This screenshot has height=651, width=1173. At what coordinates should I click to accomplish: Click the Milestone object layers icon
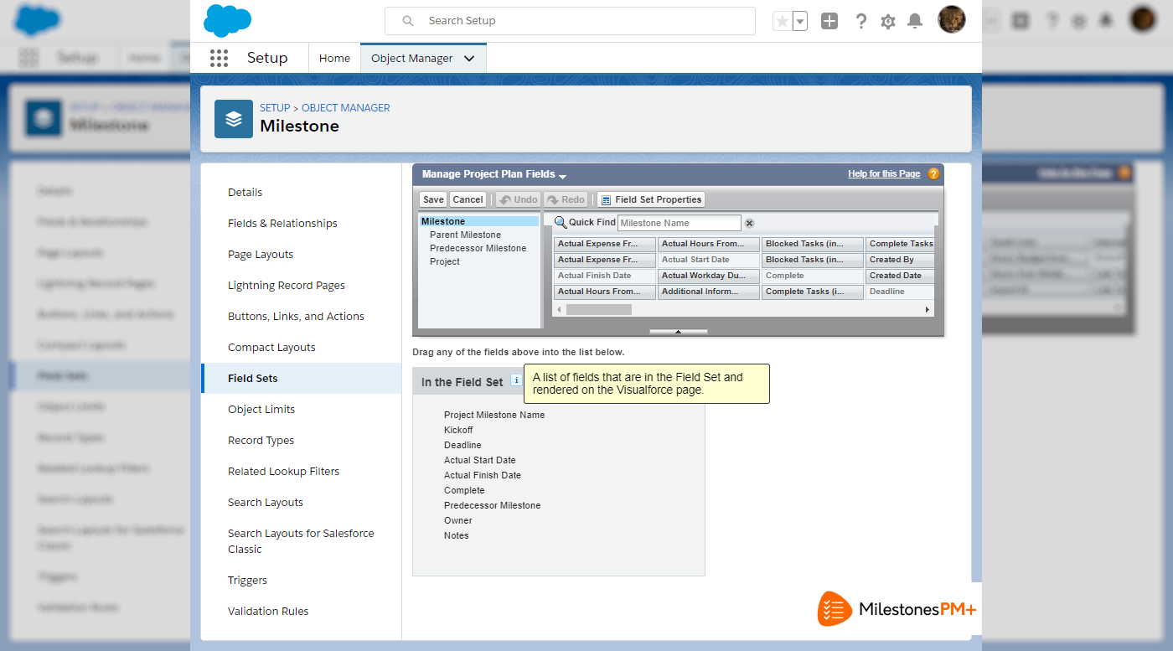(234, 119)
